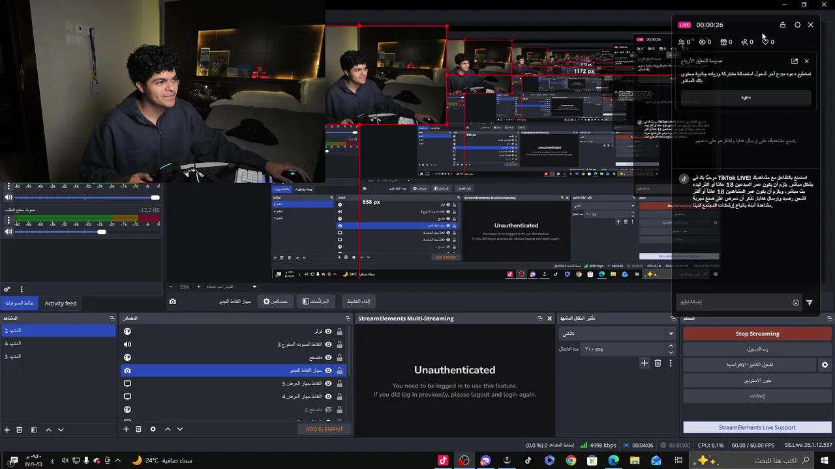Remove the selected source with the trash icon
Viewport: 835px width, 469px height.
138,429
